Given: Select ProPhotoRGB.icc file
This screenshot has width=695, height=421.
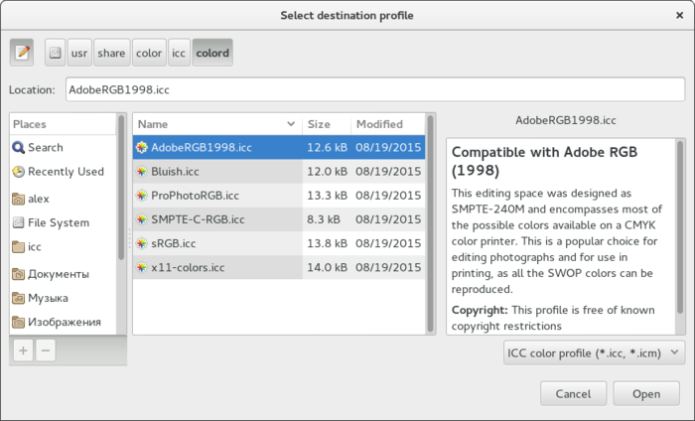Looking at the screenshot, I should click(279, 195).
